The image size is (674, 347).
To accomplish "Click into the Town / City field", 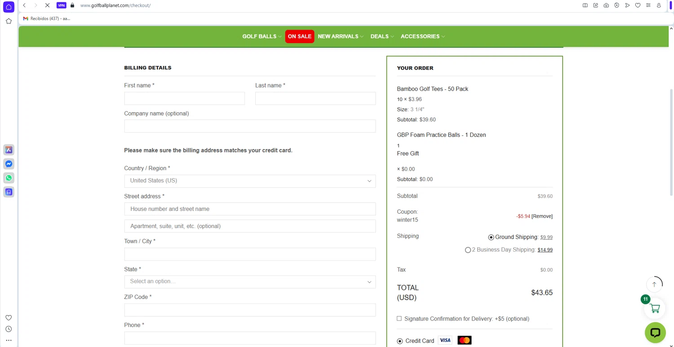I will coord(250,254).
